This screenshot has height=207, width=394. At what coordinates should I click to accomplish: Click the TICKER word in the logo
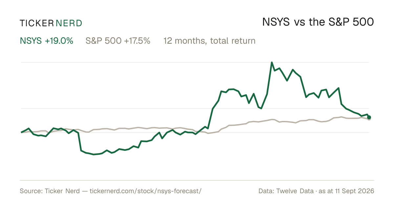coord(37,23)
